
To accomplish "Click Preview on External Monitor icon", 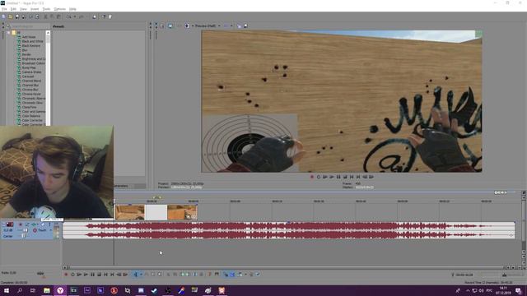I will [170, 25].
